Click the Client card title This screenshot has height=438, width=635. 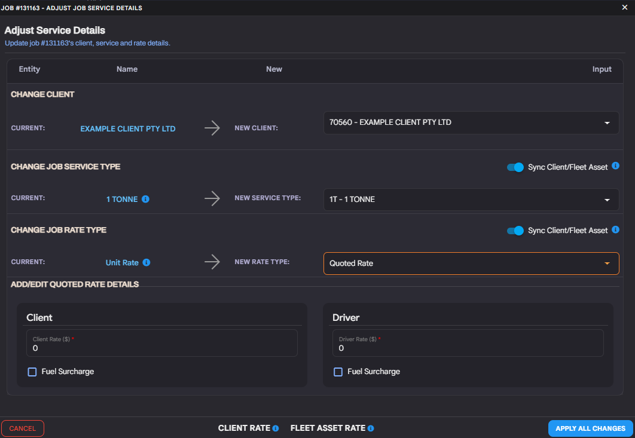coord(39,318)
